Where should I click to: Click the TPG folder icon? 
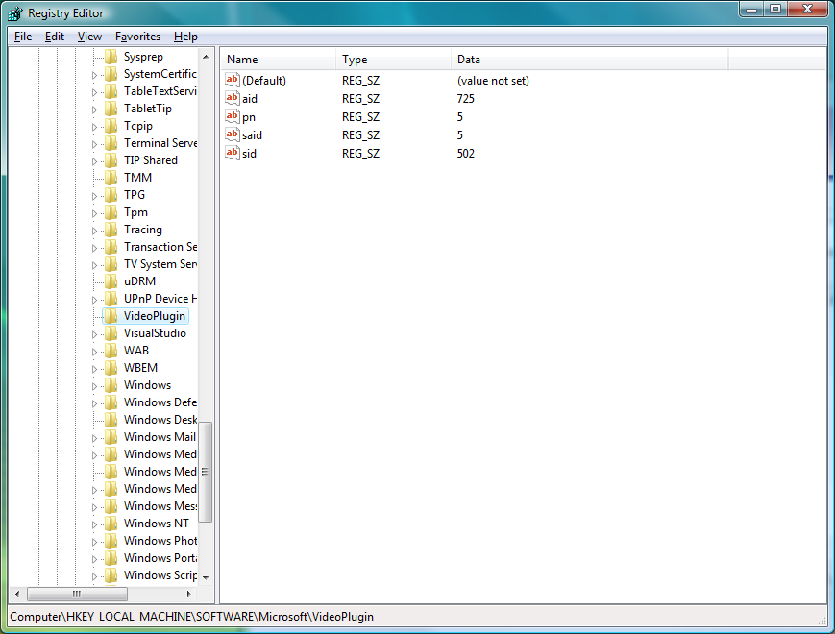pyautogui.click(x=111, y=195)
